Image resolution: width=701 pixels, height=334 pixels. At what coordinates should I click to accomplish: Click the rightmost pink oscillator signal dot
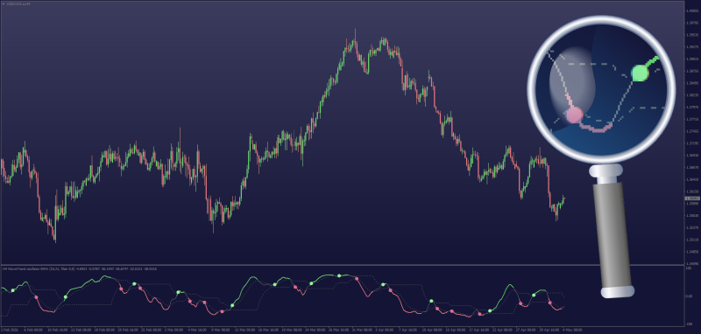coord(550,303)
